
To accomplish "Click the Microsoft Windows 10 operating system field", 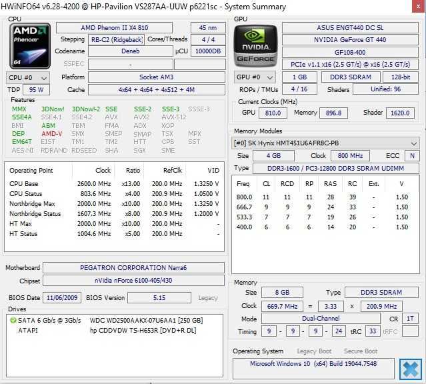I will [313, 369].
